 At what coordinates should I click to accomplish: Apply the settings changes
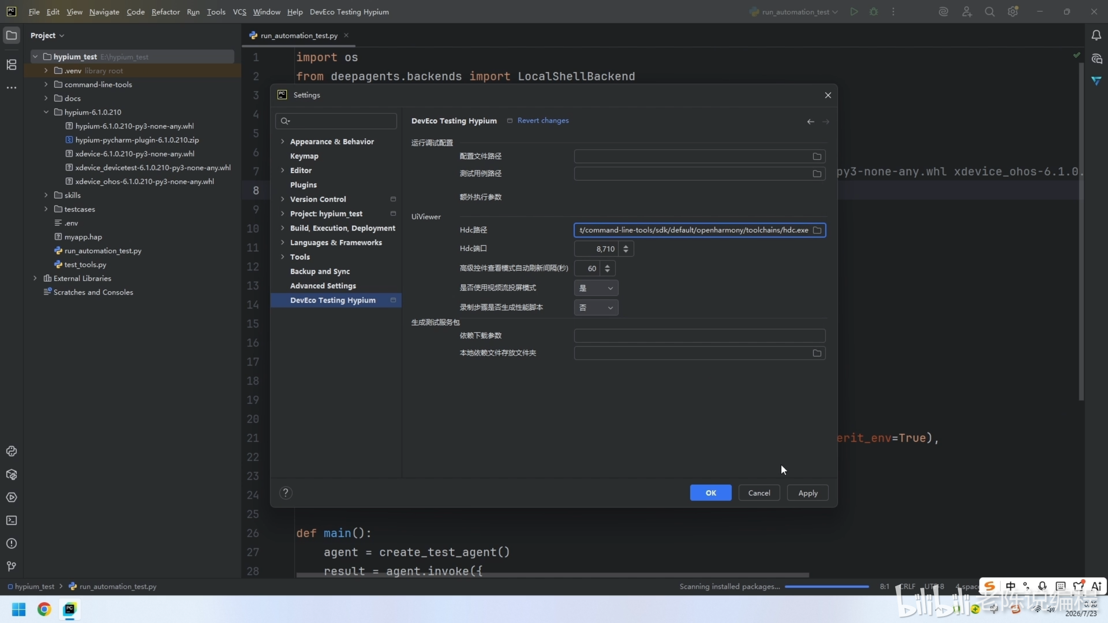pyautogui.click(x=808, y=493)
